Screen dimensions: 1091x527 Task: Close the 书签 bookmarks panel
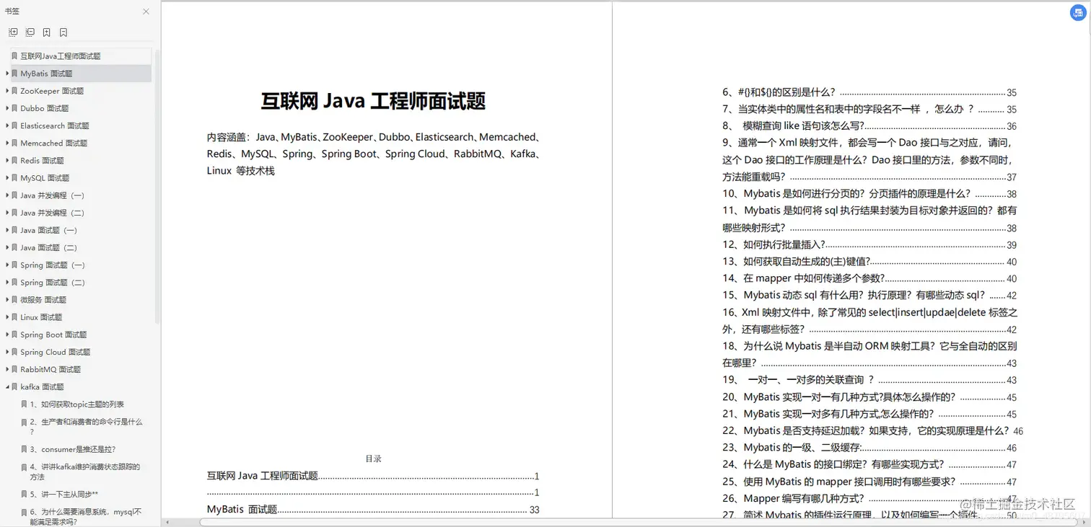pos(146,12)
